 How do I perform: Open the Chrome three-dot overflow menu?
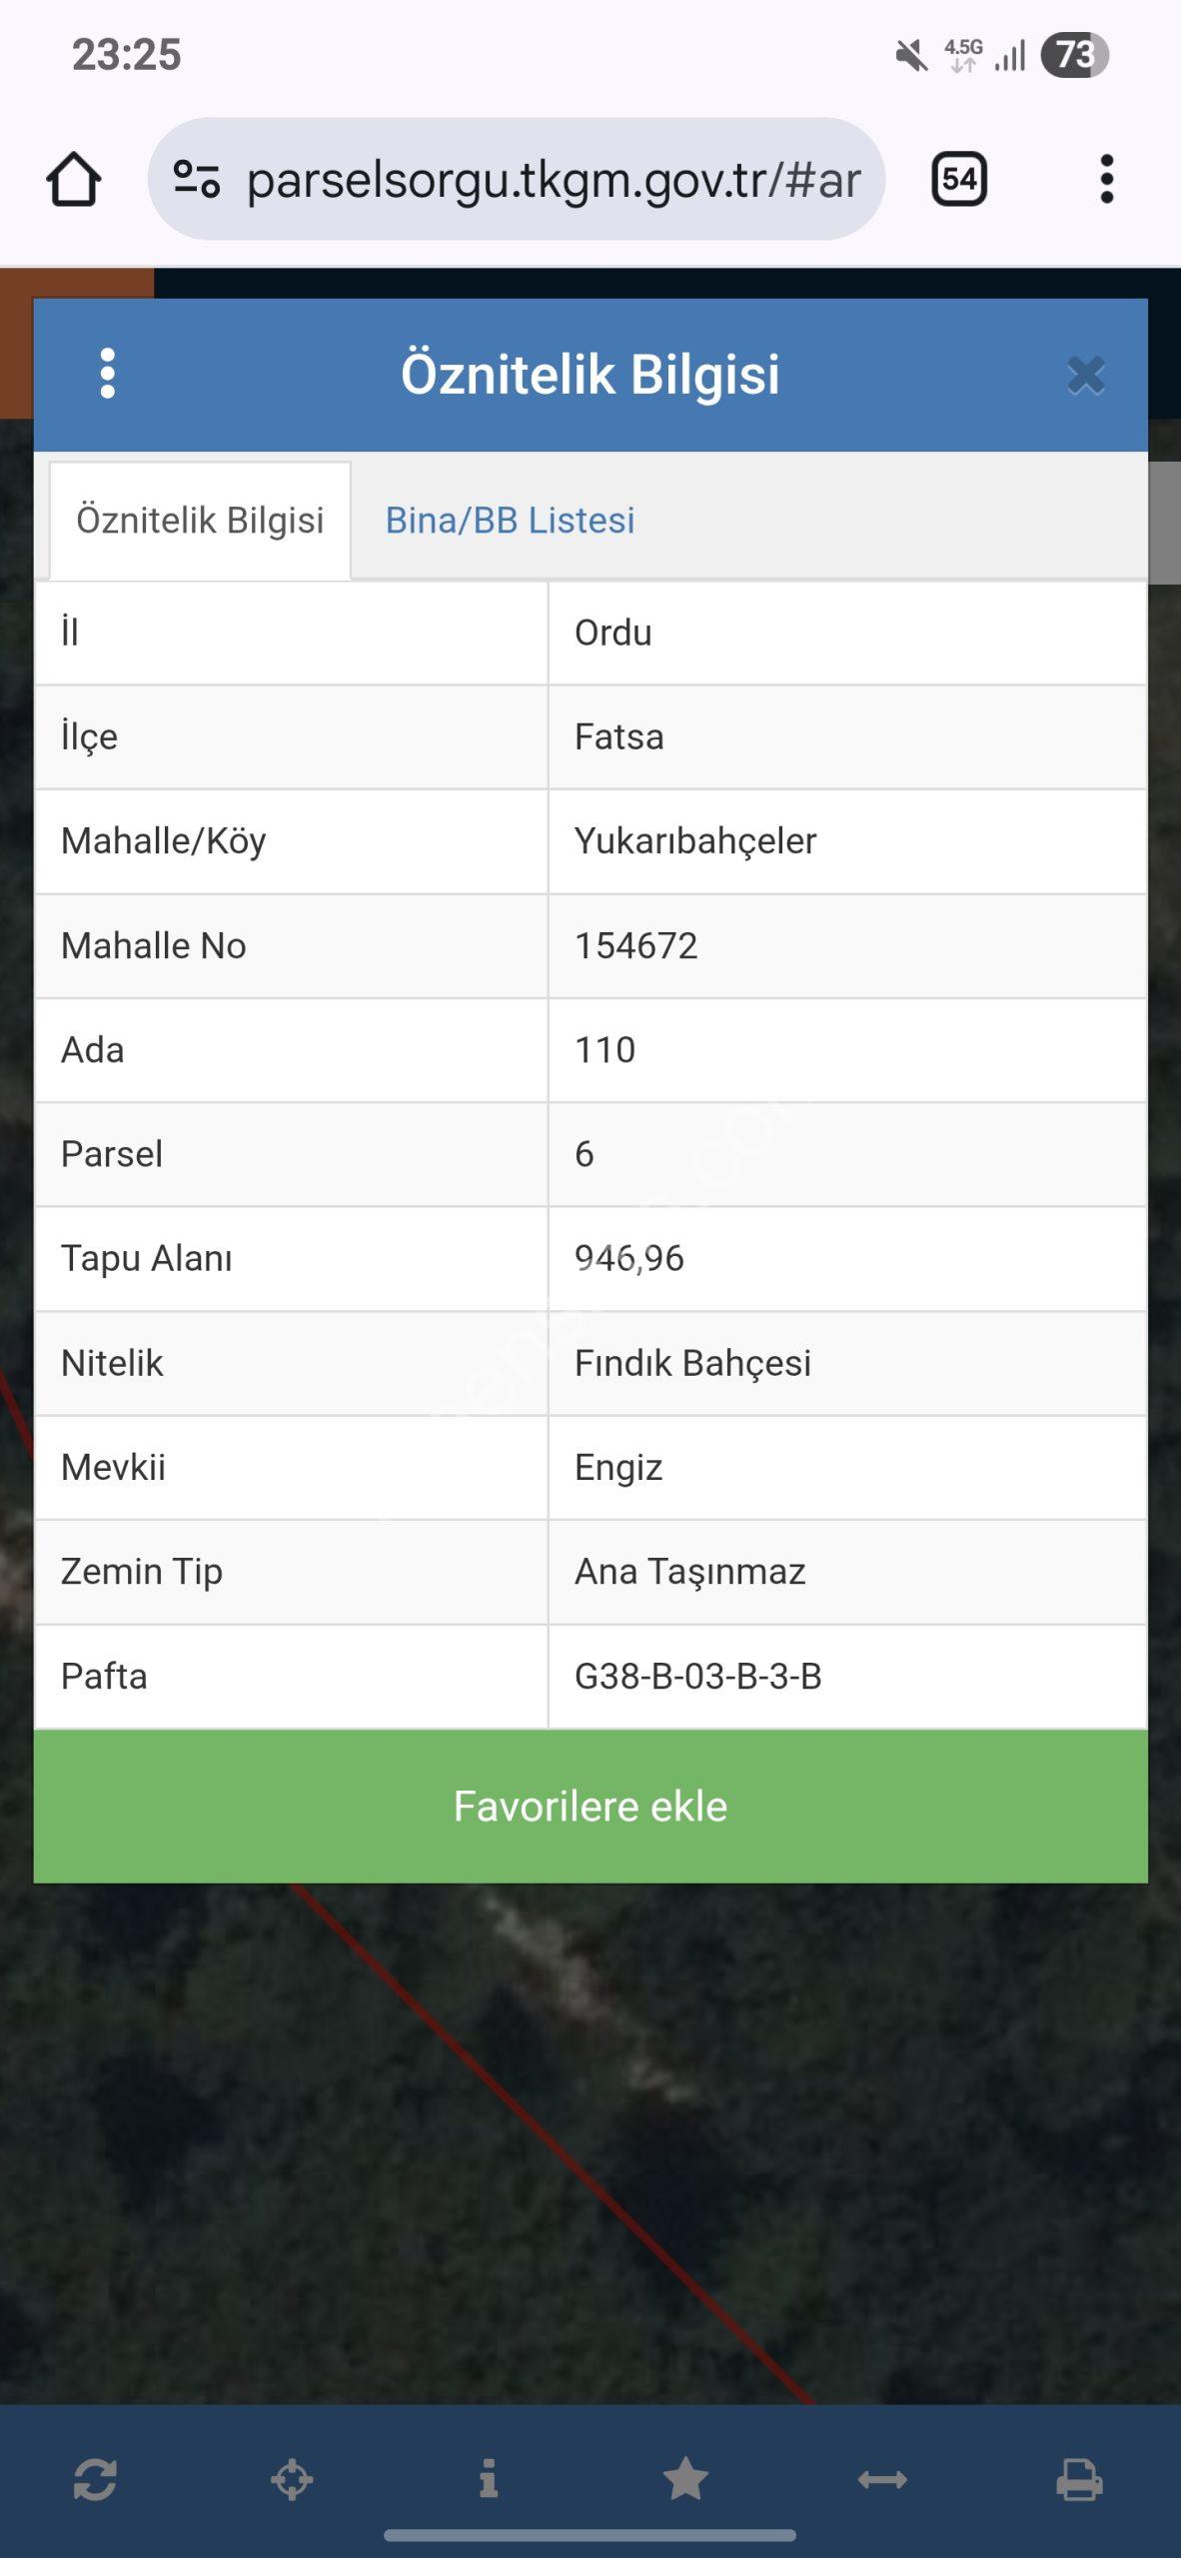click(x=1106, y=180)
